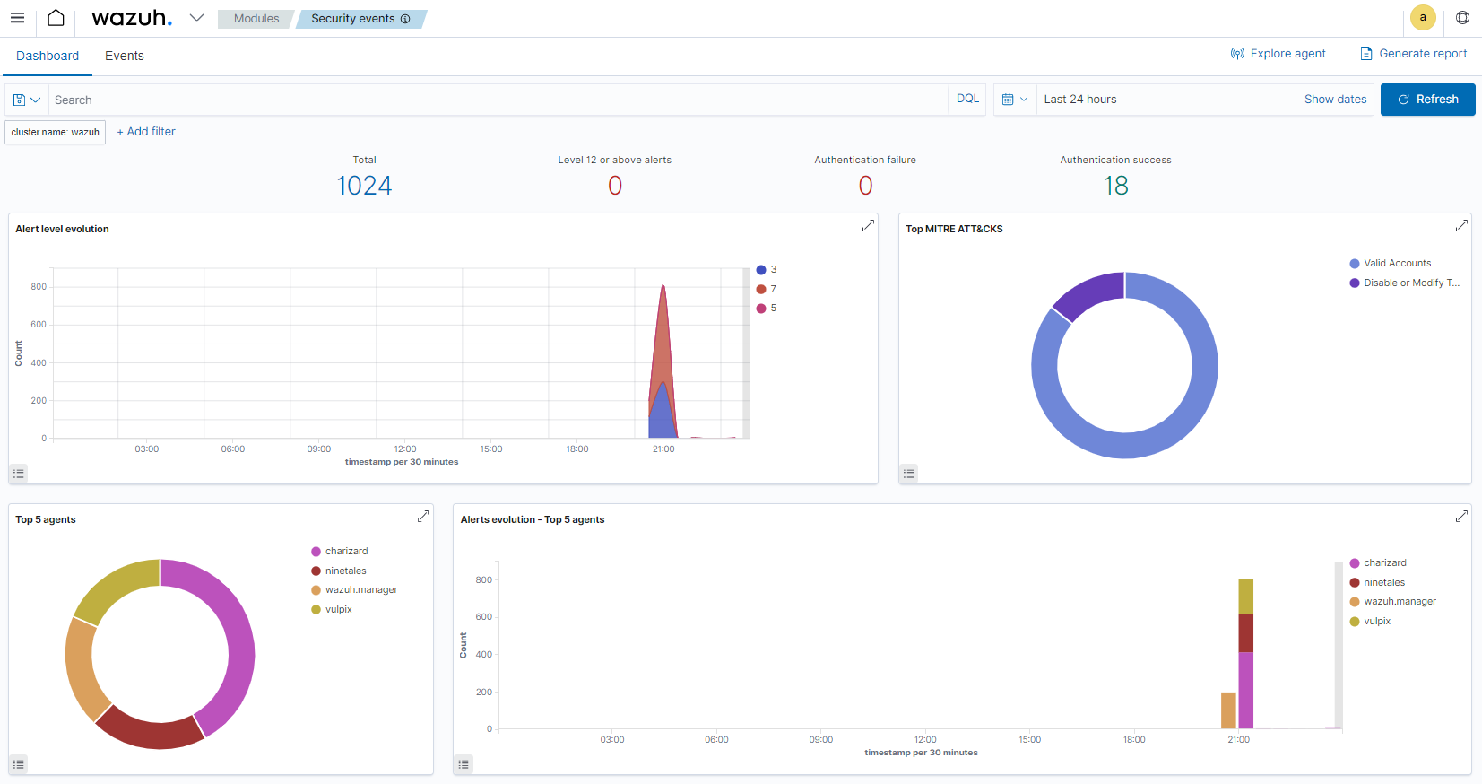Open the hamburger navigation menu
Screen dimensions: 1482x784
[x=17, y=18]
